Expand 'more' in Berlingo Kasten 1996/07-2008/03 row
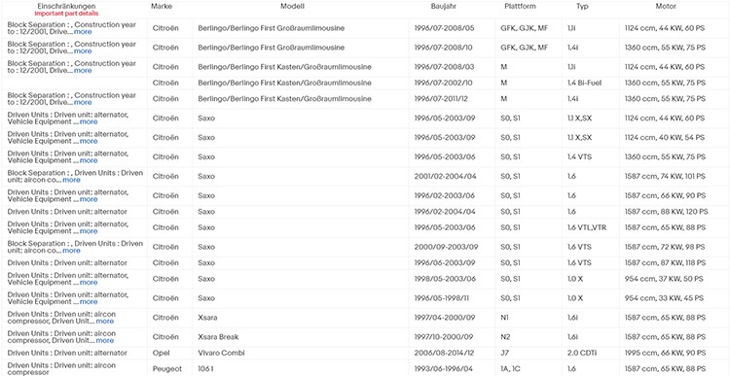Viewport: 730px width, 376px height. coord(83,71)
